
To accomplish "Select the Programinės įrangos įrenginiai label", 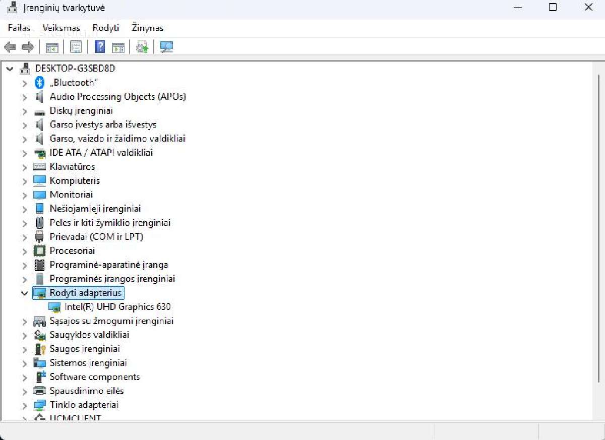I will [112, 279].
